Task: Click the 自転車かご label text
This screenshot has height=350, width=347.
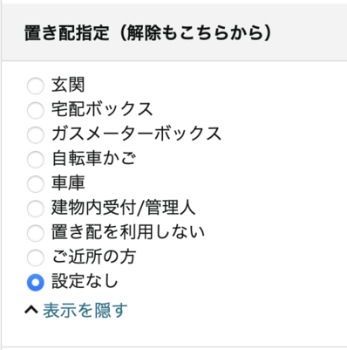Action: pyautogui.click(x=94, y=159)
